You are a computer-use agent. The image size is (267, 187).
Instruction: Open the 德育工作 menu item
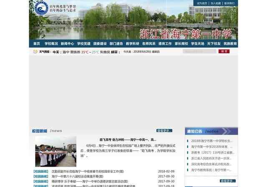(x=165, y=44)
